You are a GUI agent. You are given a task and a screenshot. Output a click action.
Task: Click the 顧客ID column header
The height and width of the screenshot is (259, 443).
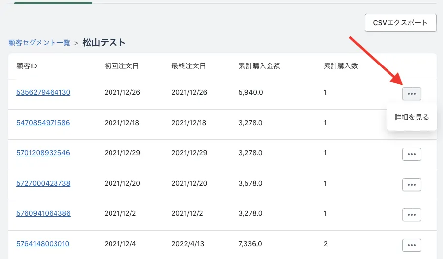(27, 66)
